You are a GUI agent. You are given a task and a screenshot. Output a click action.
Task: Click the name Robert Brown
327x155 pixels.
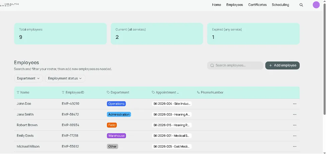click(x=27, y=125)
